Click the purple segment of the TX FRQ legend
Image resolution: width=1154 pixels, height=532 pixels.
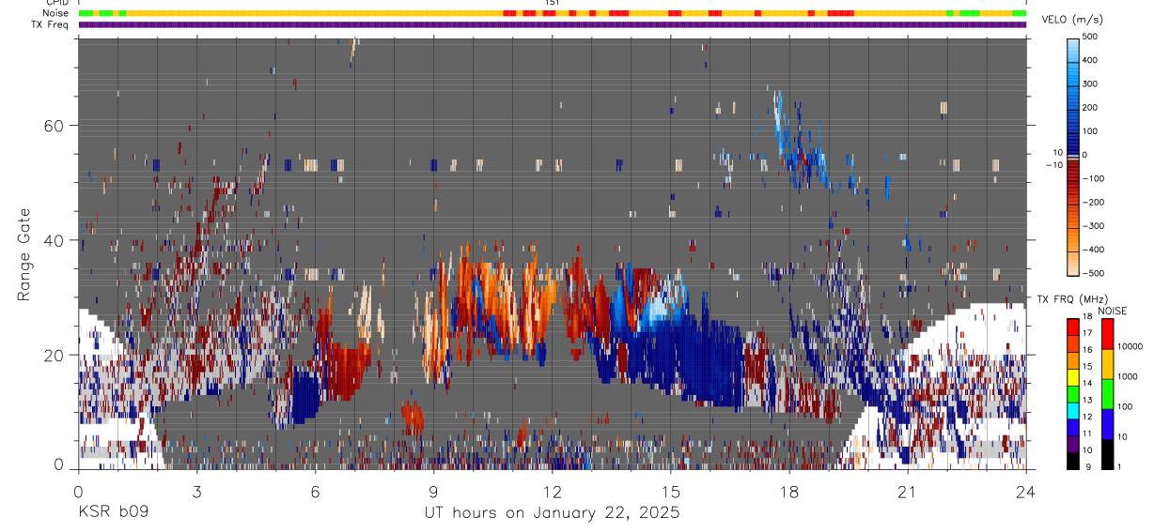point(1073,445)
